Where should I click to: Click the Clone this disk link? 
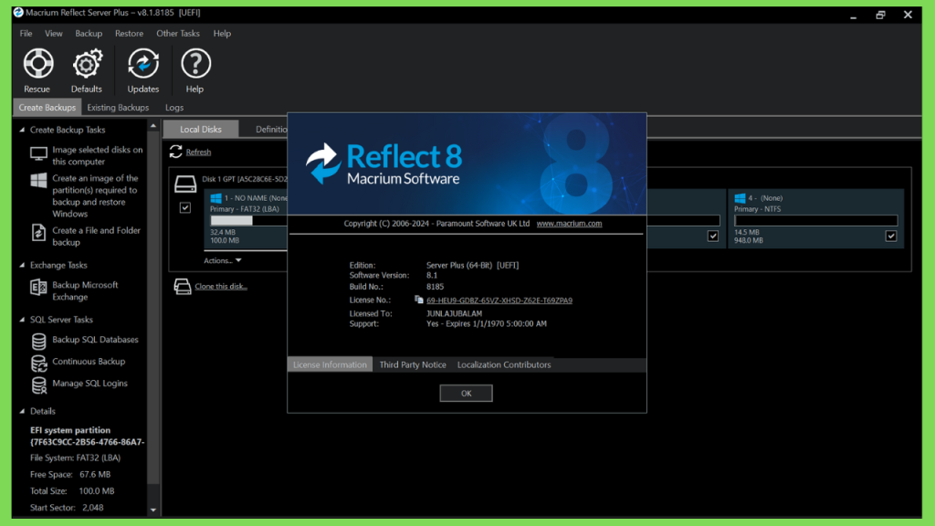[221, 286]
